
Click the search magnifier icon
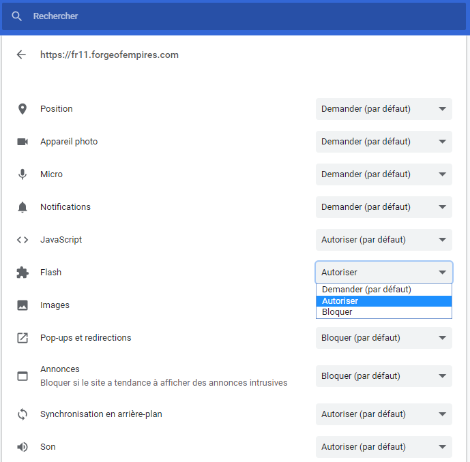(x=17, y=16)
